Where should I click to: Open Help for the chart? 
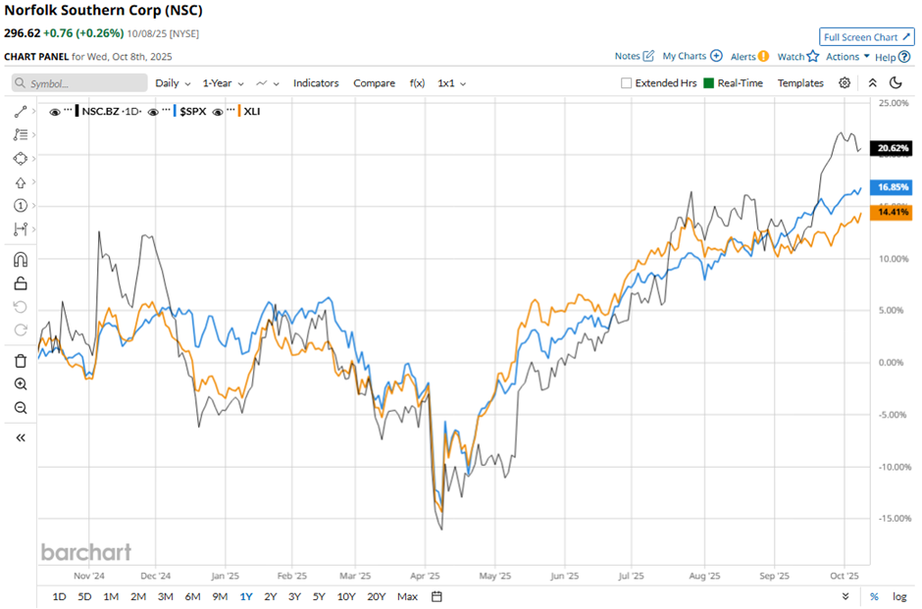[x=893, y=57]
